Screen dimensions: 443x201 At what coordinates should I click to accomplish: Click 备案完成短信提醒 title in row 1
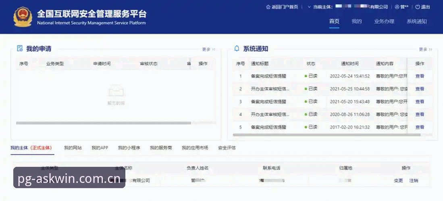coord(268,76)
